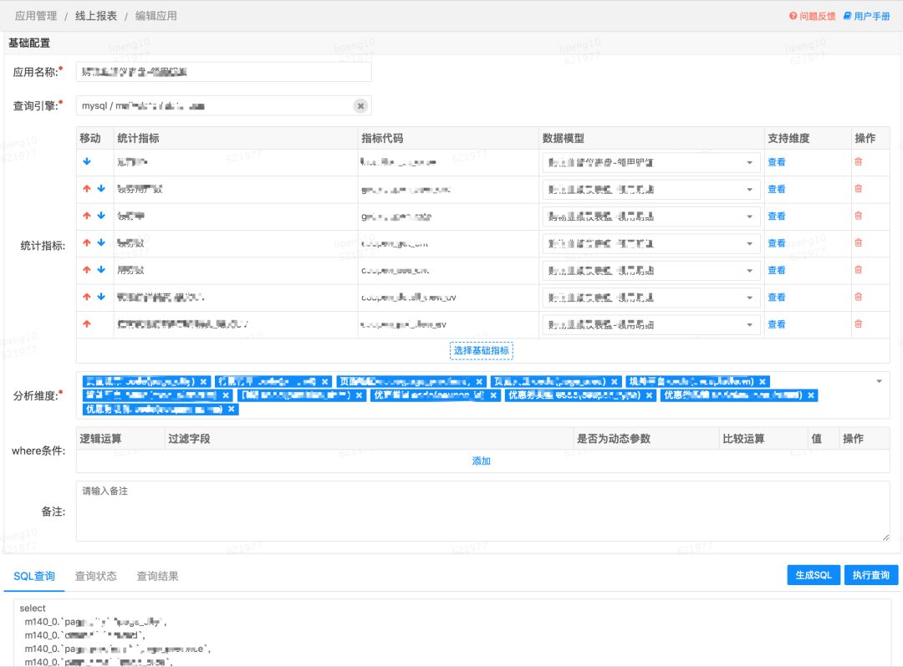Move the last metric row up
The image size is (903, 667).
tap(87, 324)
